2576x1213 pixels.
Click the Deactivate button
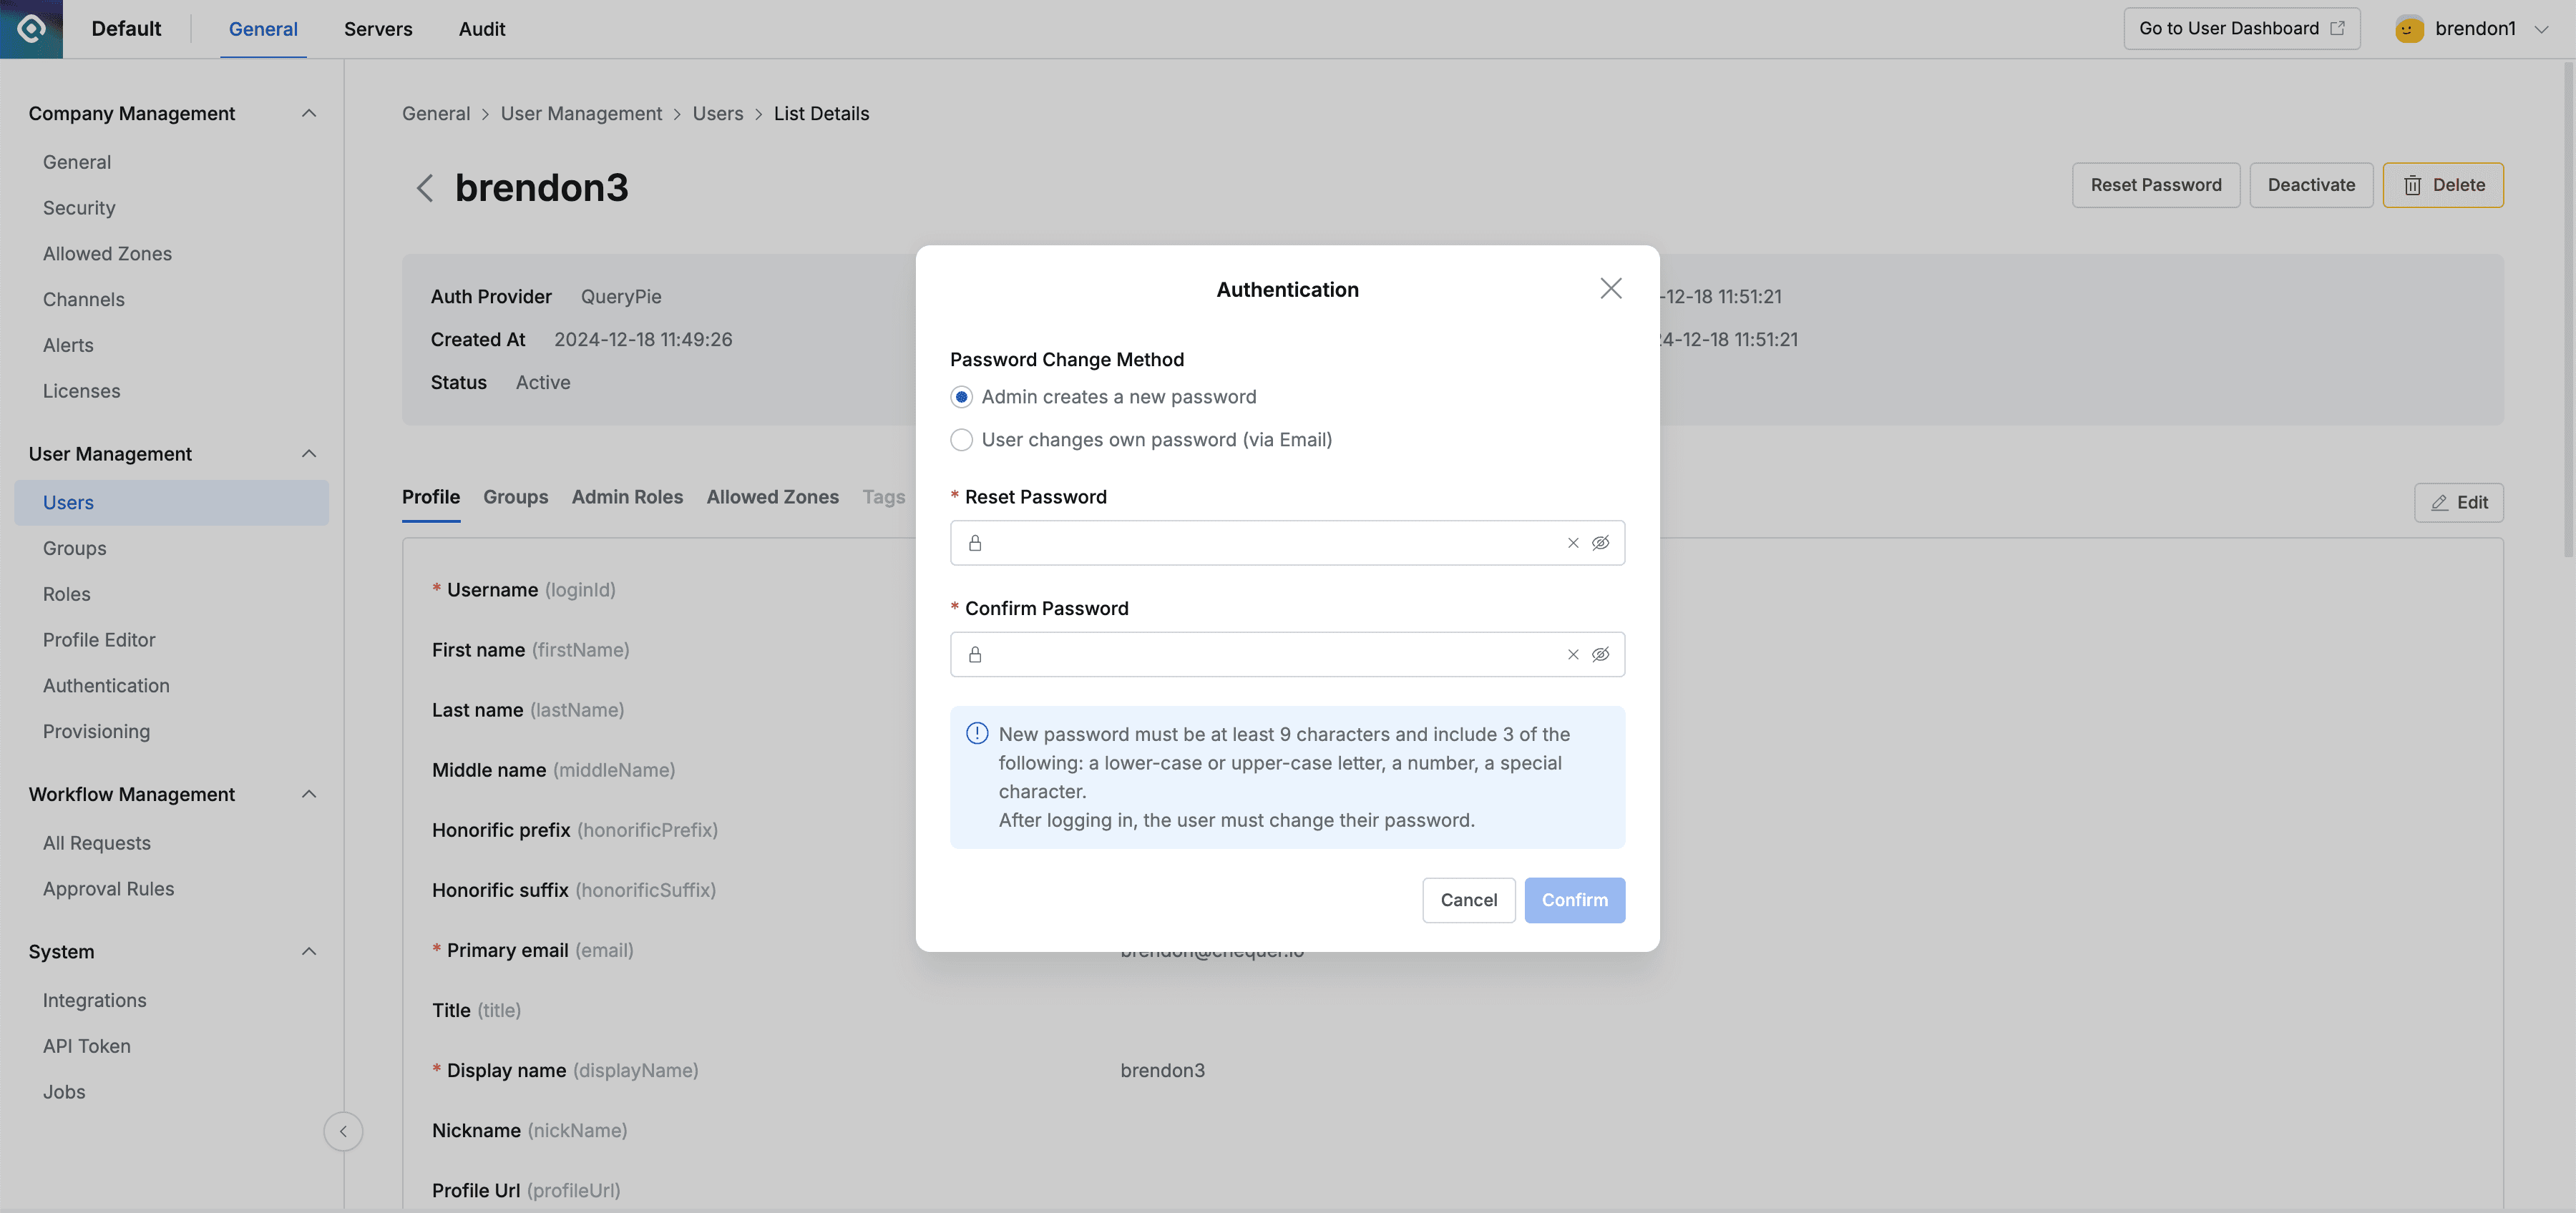(2311, 185)
